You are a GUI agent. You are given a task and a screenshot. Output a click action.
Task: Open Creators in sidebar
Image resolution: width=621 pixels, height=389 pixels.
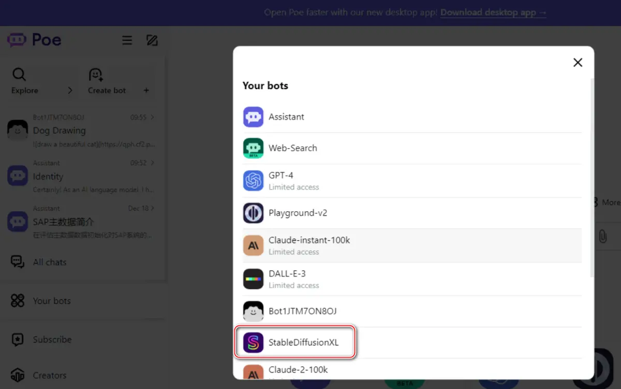tap(82, 376)
